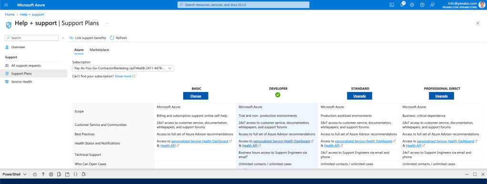Open Basic column's personalized Service Health Dashboard link
Viewport: 487px width, 184px height.
(x=200, y=141)
